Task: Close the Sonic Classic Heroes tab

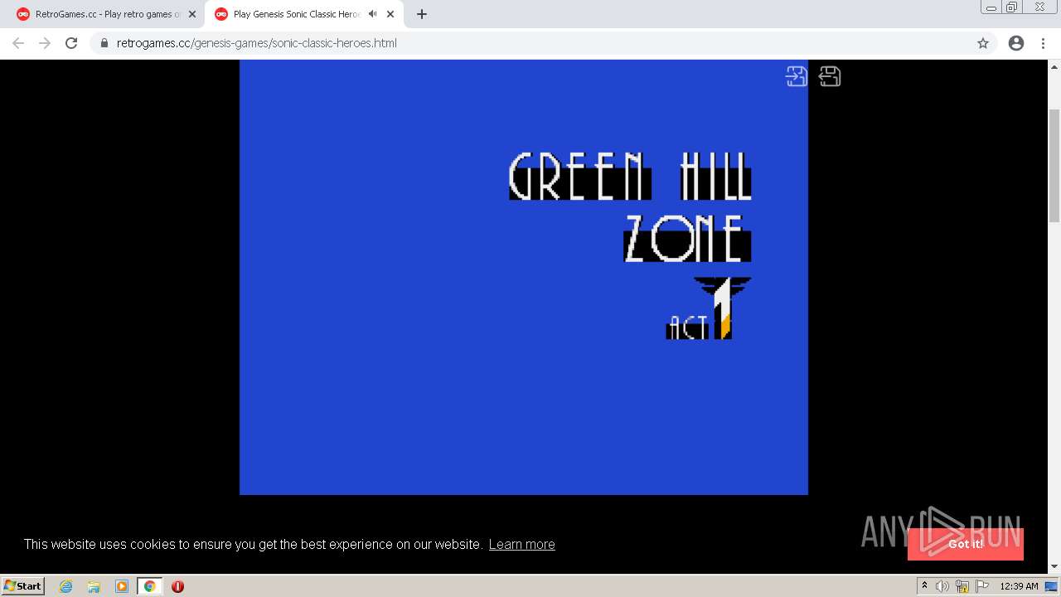Action: pos(390,14)
